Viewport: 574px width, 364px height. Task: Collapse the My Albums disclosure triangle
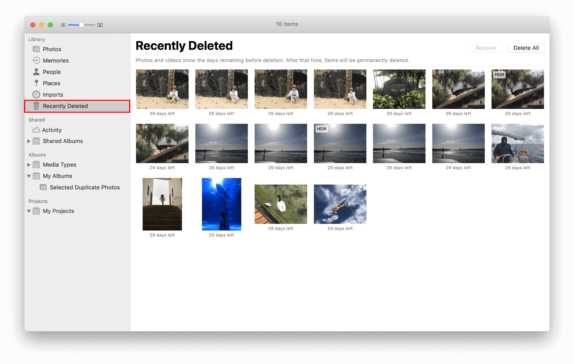[x=29, y=176]
